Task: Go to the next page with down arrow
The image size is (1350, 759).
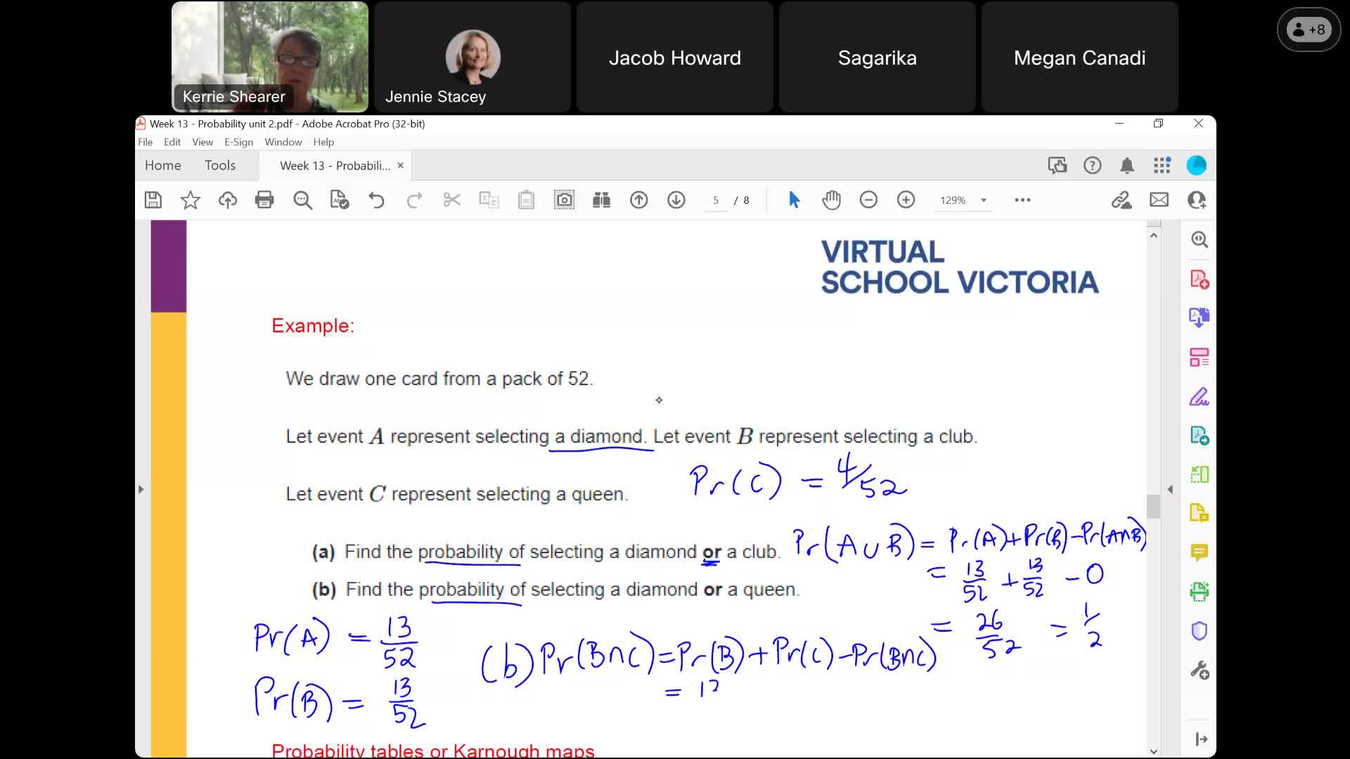Action: (x=676, y=200)
